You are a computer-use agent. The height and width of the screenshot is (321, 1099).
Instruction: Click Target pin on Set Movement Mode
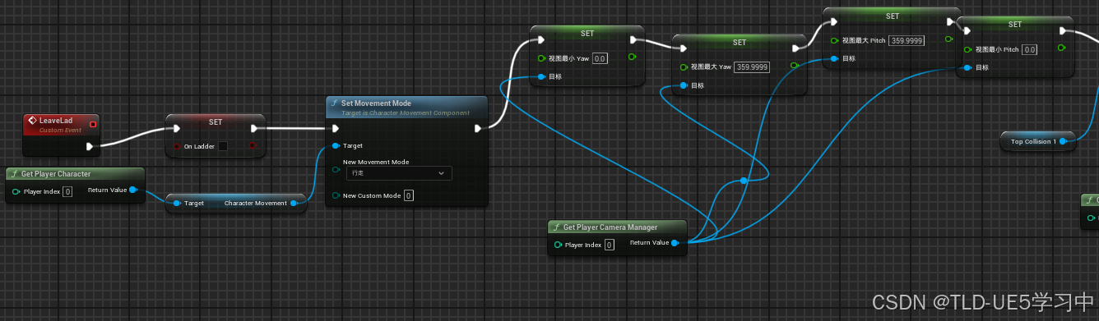coord(336,146)
